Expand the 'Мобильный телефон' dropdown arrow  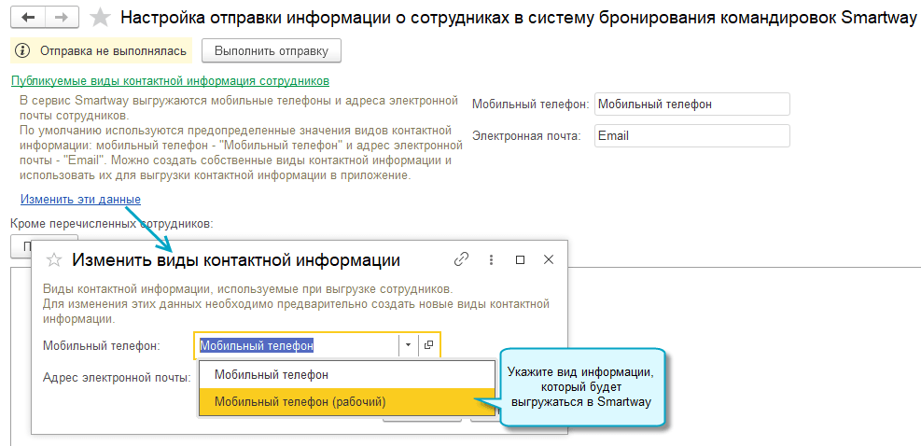click(408, 345)
